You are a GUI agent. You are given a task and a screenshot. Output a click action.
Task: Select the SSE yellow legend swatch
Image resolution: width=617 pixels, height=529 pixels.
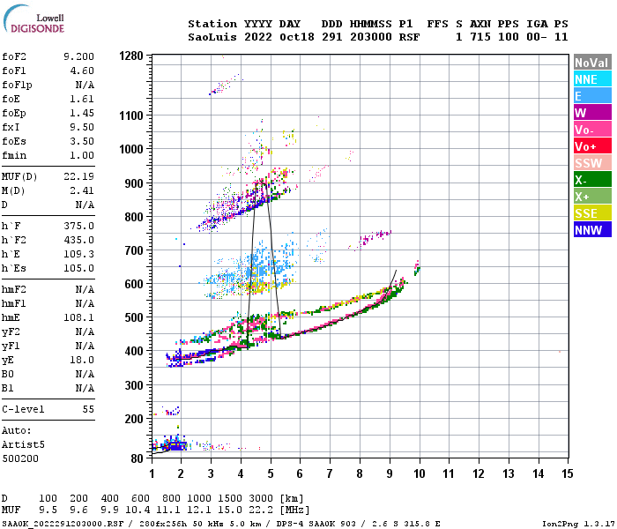(x=592, y=213)
